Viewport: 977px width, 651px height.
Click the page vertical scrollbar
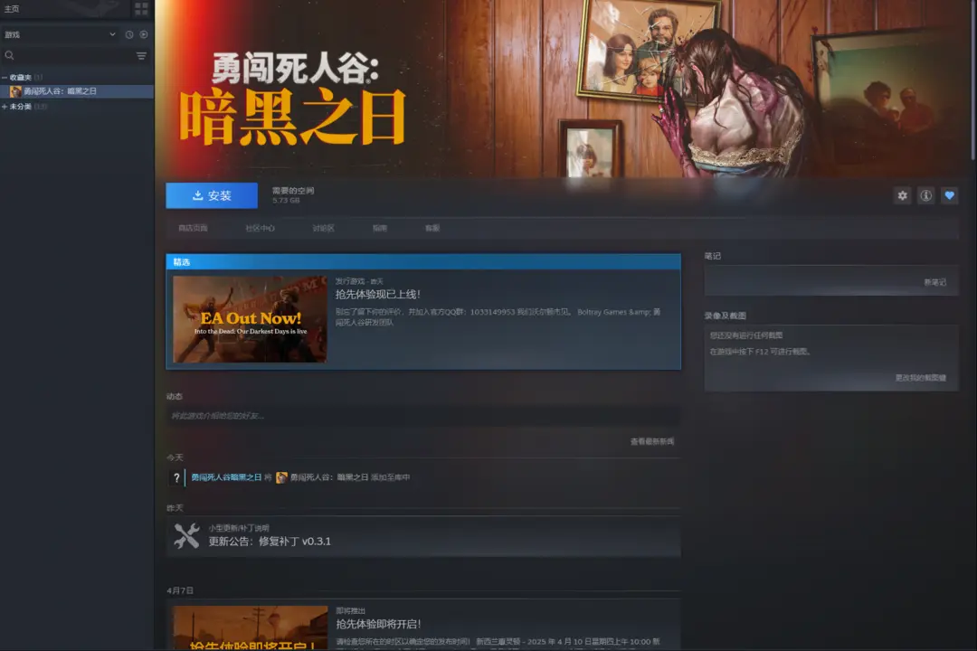coord(973,81)
